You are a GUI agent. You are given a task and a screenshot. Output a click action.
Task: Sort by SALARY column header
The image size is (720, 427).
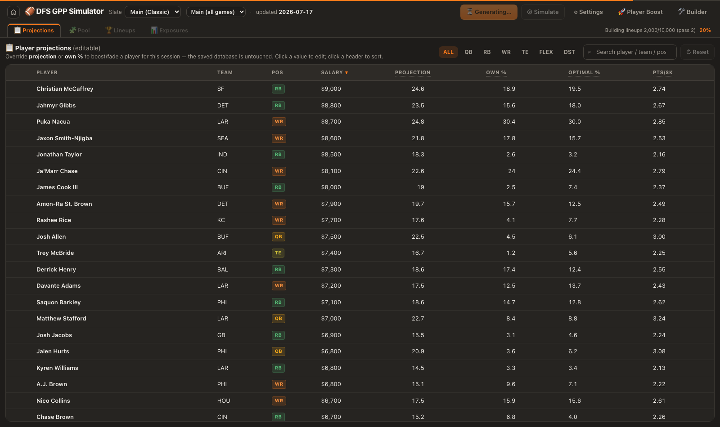click(332, 72)
